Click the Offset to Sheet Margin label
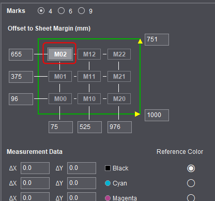 point(49,28)
